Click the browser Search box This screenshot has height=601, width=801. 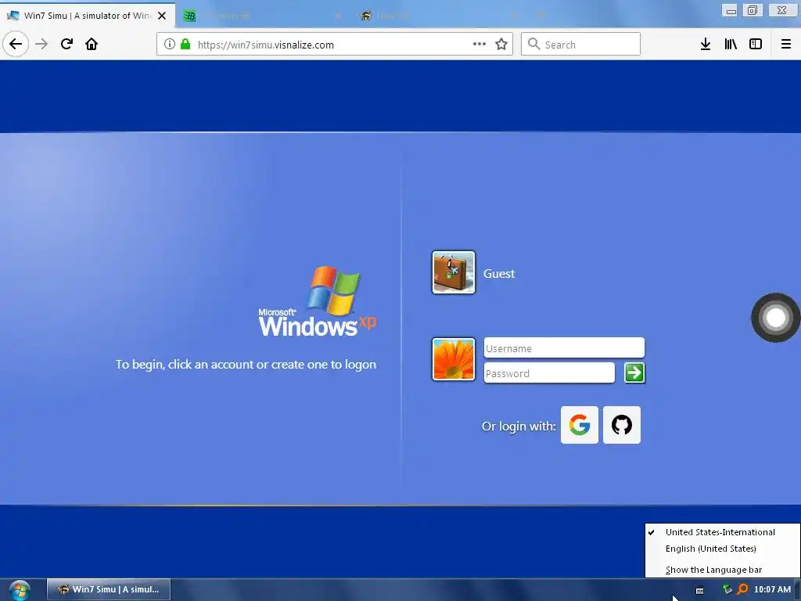click(x=580, y=44)
